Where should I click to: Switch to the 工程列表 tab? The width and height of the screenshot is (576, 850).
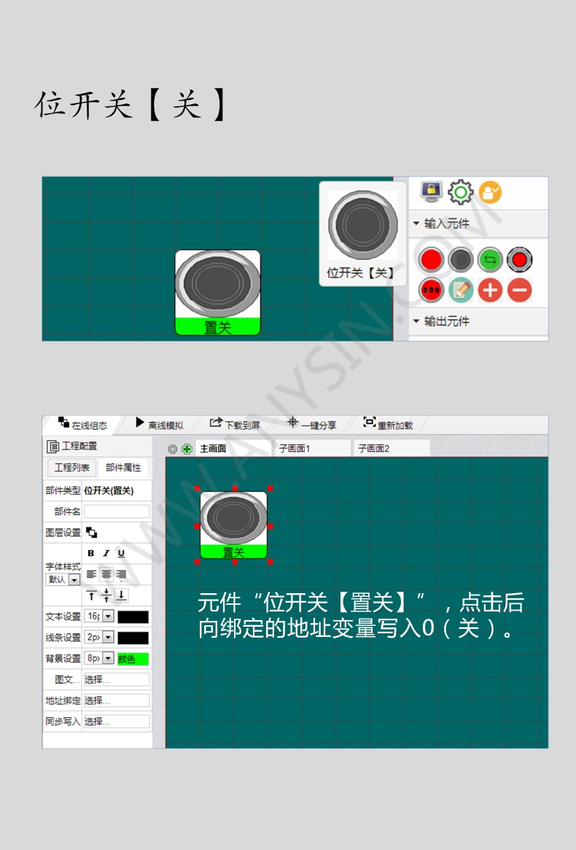click(72, 468)
